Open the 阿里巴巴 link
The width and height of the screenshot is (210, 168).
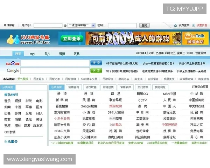[196, 119]
